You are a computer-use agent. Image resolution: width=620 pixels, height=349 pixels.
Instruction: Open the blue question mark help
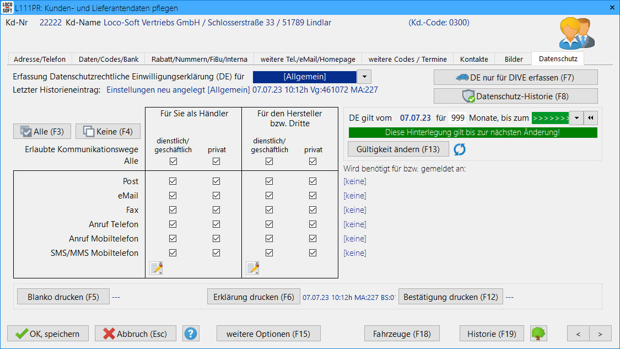pos(191,334)
